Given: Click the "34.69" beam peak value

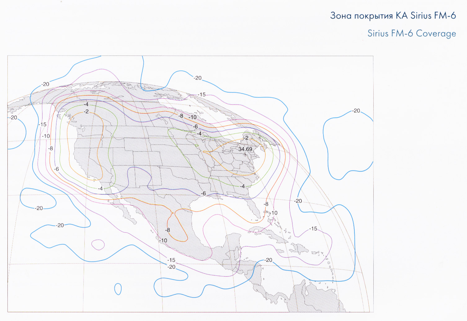Looking at the screenshot, I should pyautogui.click(x=245, y=149).
